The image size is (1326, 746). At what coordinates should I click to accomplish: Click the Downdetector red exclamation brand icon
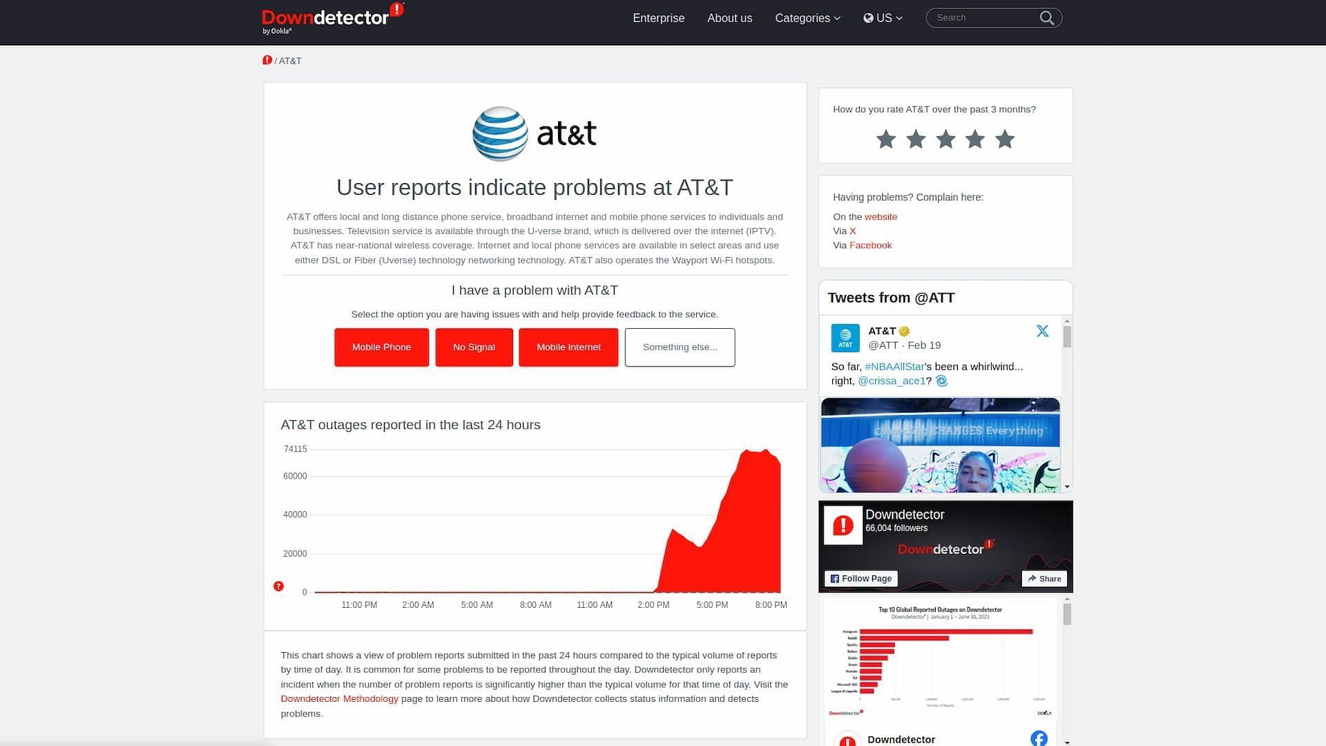397,10
